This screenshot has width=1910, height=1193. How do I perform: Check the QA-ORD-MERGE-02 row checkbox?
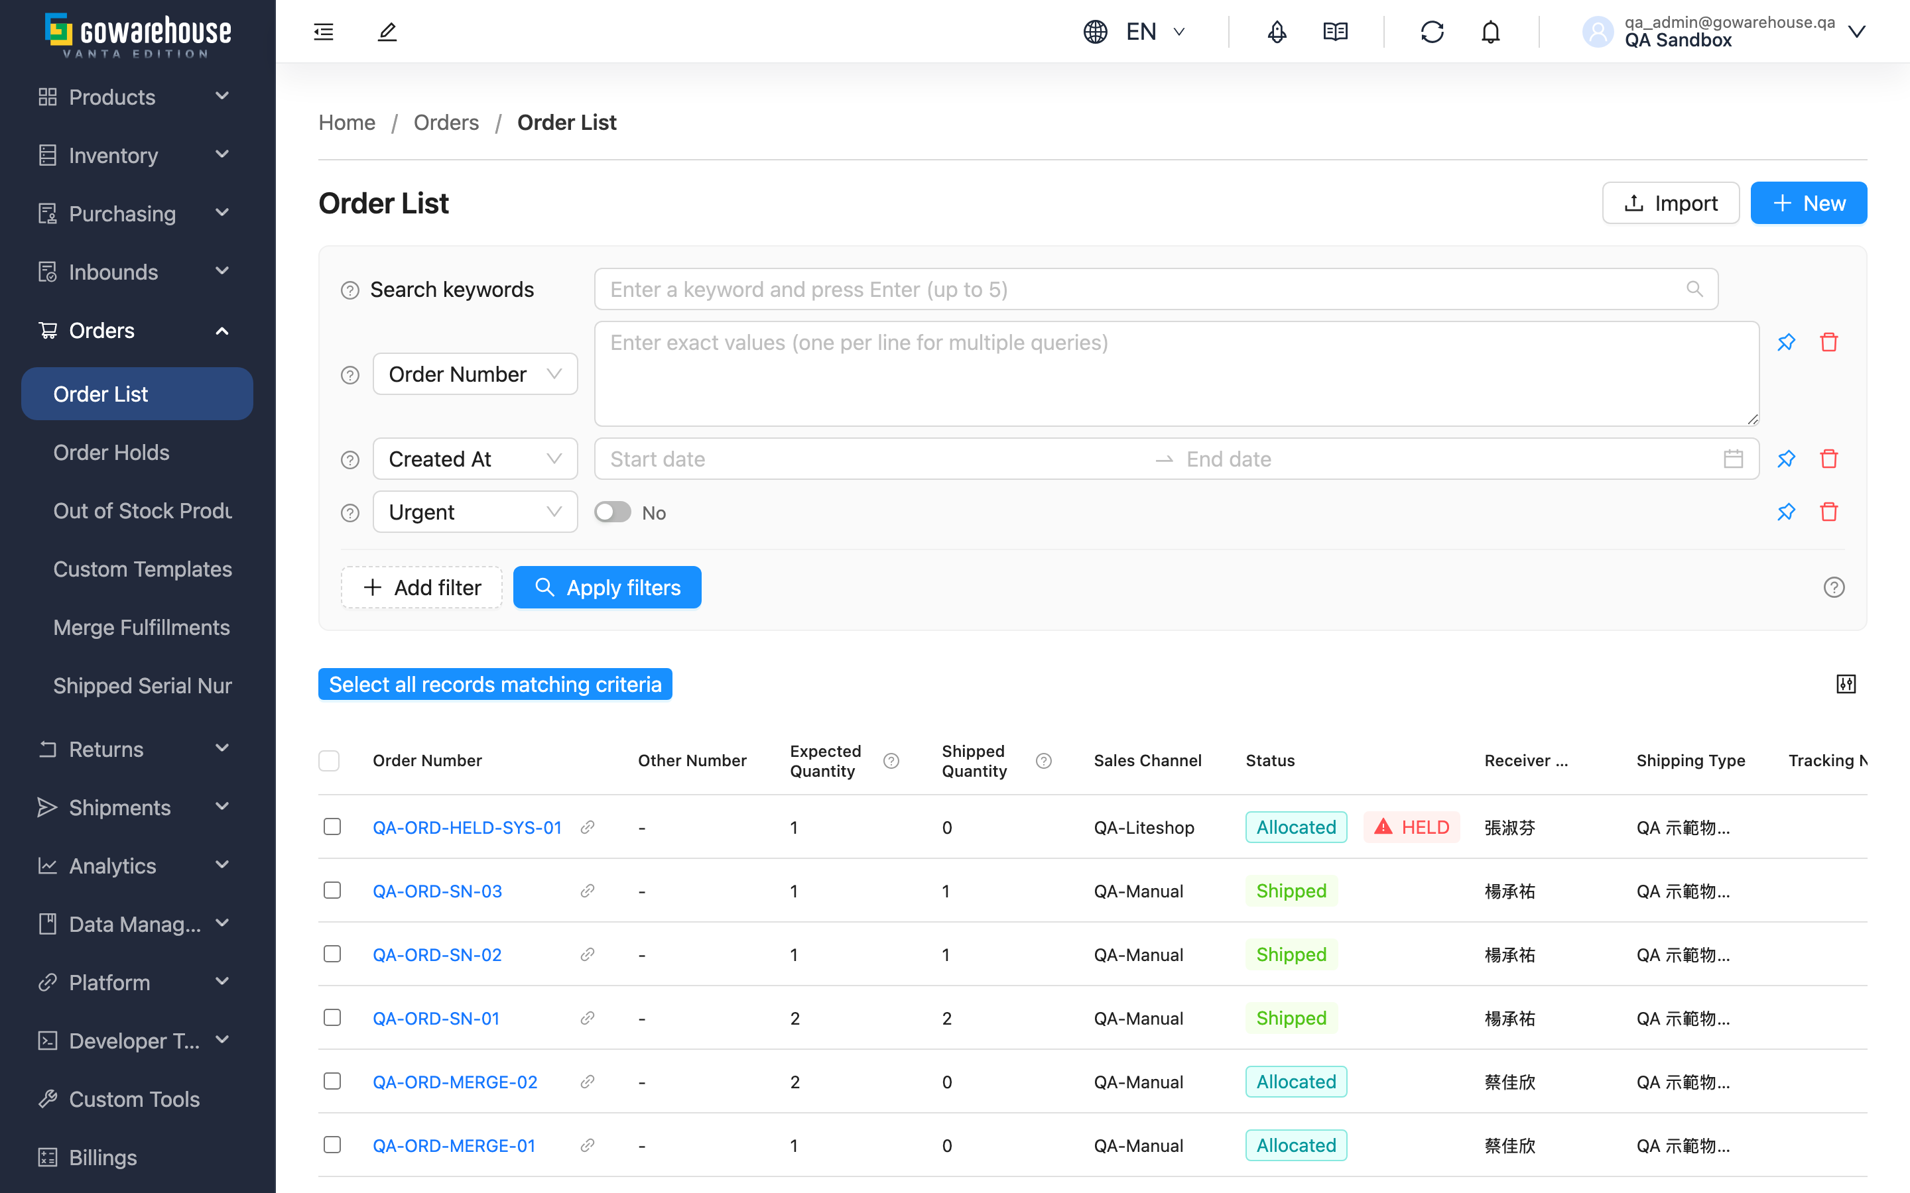pos(332,1081)
